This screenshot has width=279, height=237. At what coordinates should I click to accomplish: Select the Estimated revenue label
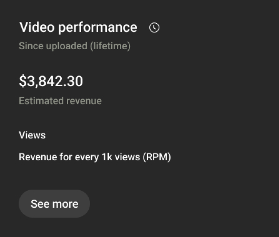60,101
